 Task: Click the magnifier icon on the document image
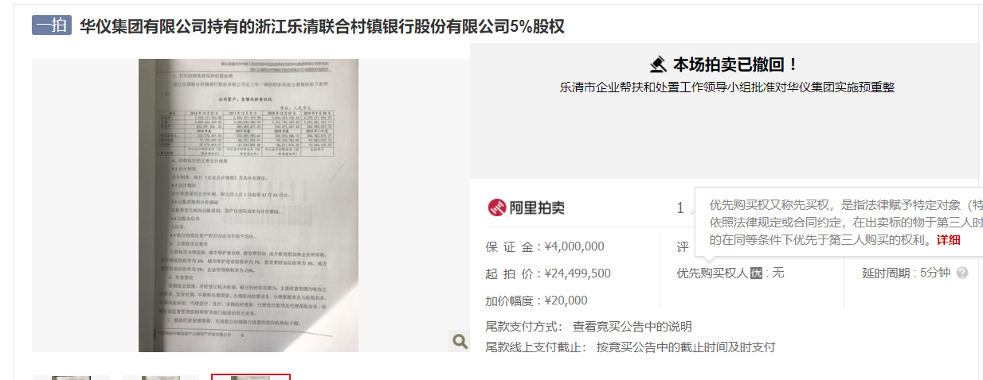coord(460,341)
